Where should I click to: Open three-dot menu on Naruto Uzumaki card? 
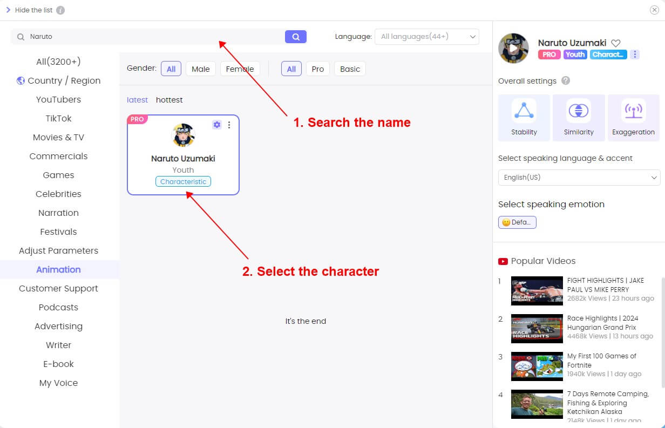click(x=229, y=125)
